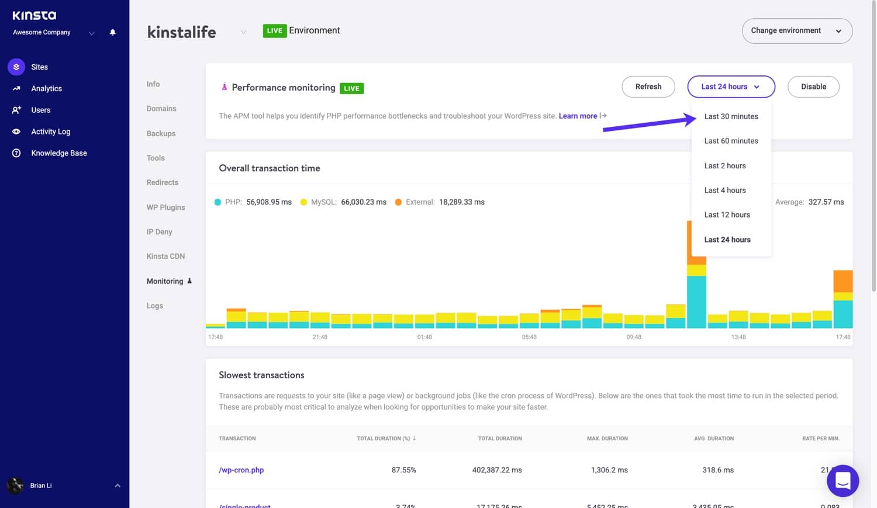The image size is (877, 508).
Task: Click the Activity Log eye icon
Action: [16, 132]
